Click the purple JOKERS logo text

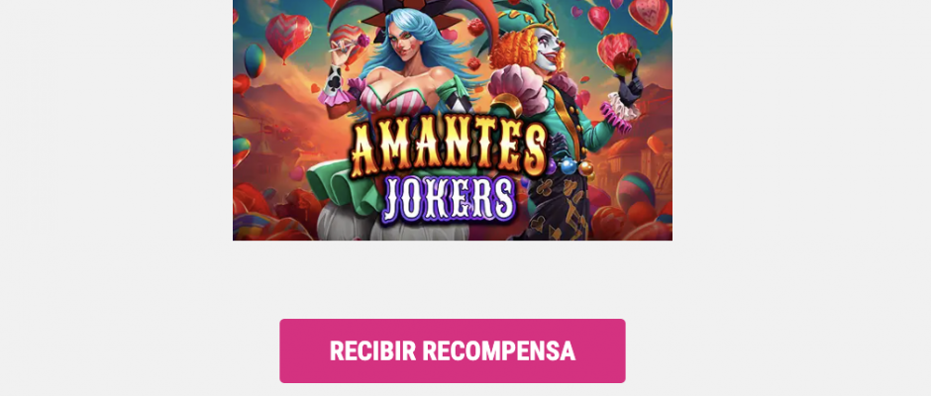450,197
